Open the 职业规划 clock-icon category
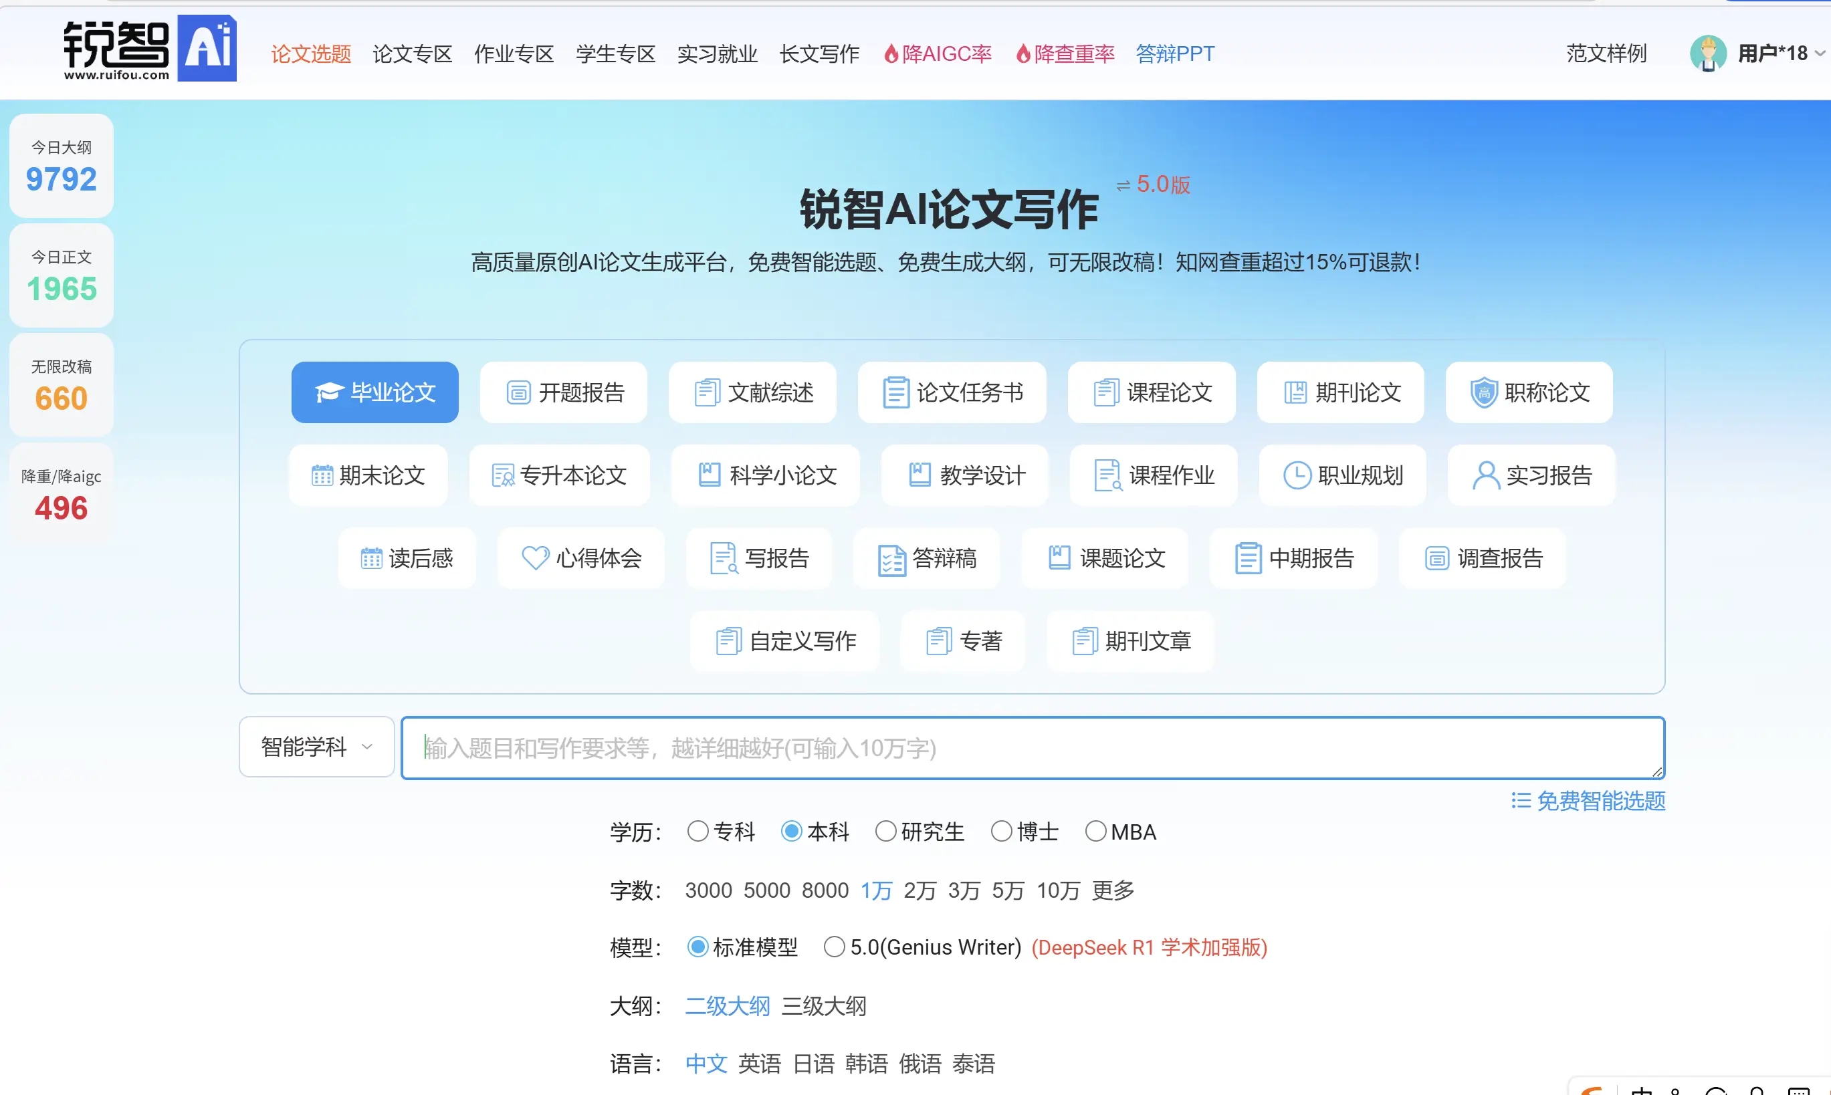 point(1341,475)
